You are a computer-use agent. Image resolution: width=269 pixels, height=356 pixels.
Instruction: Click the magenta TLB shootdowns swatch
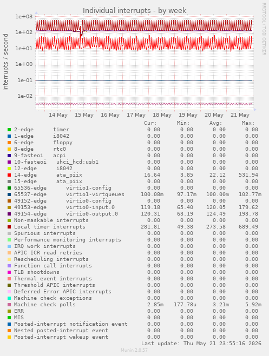tap(9, 272)
